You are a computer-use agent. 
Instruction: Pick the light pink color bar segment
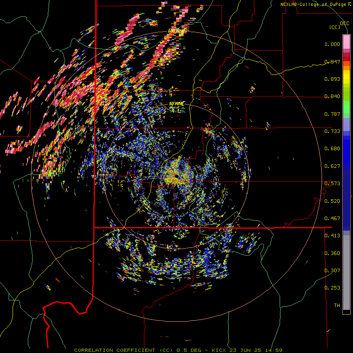click(346, 42)
